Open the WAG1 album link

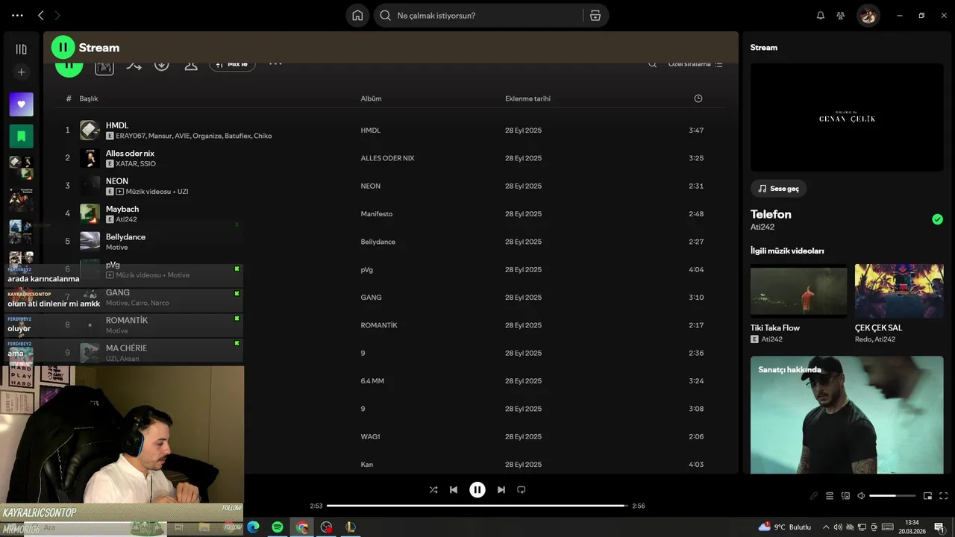pos(371,437)
